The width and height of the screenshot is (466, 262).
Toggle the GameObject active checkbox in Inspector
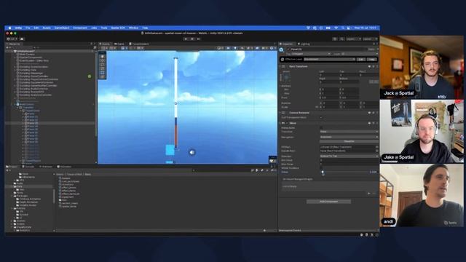point(288,49)
